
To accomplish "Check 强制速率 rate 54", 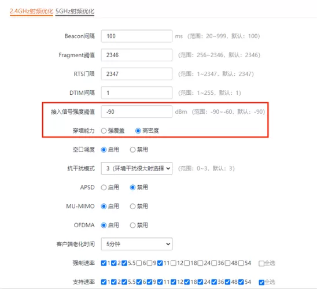I will 241,263.
